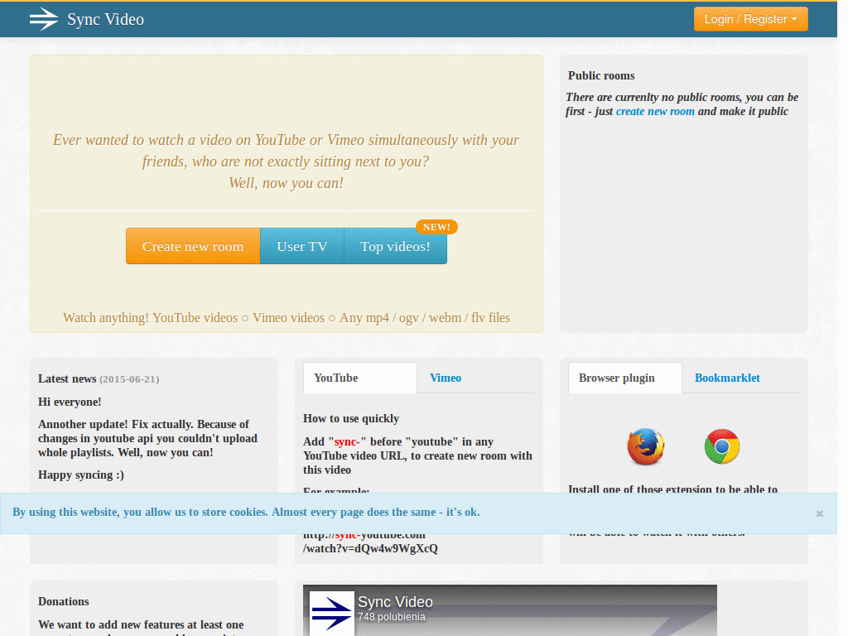The width and height of the screenshot is (848, 636).
Task: Select the Bookmarklet tab
Action: click(x=727, y=378)
